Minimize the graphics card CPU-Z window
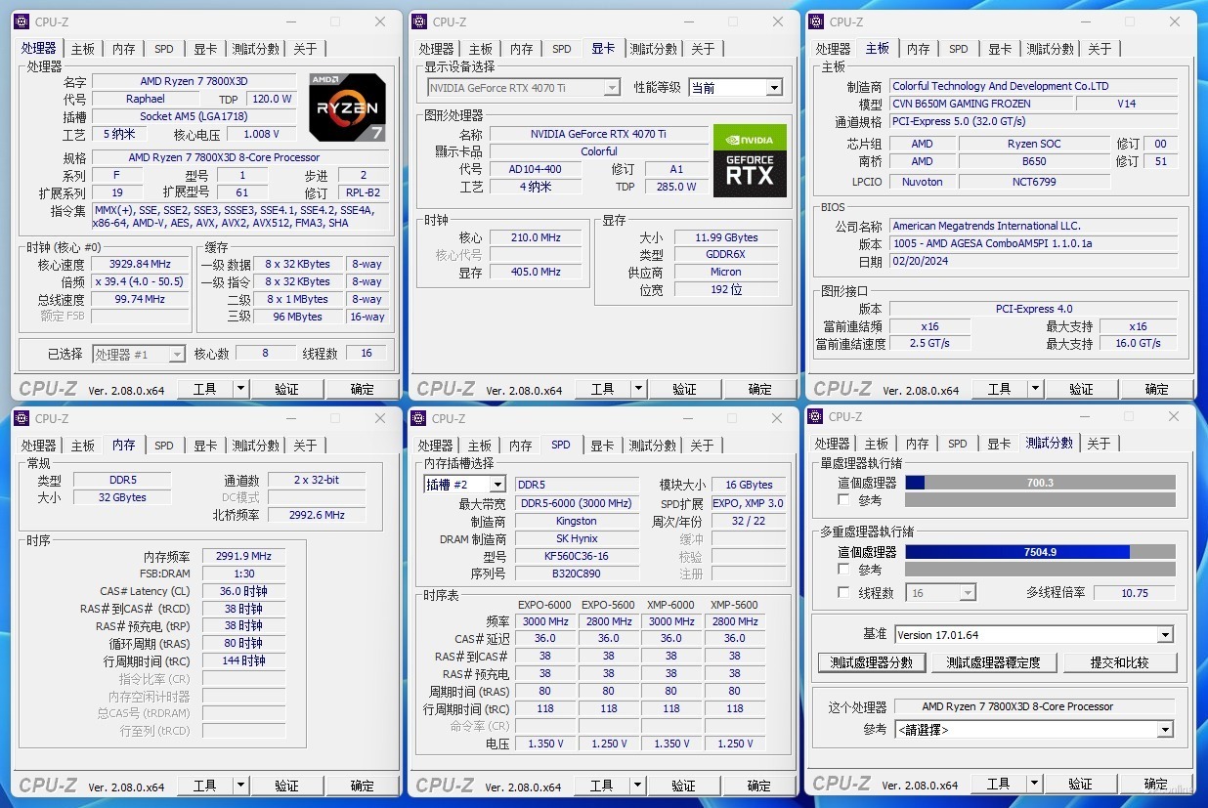Image resolution: width=1208 pixels, height=808 pixels. tap(689, 21)
